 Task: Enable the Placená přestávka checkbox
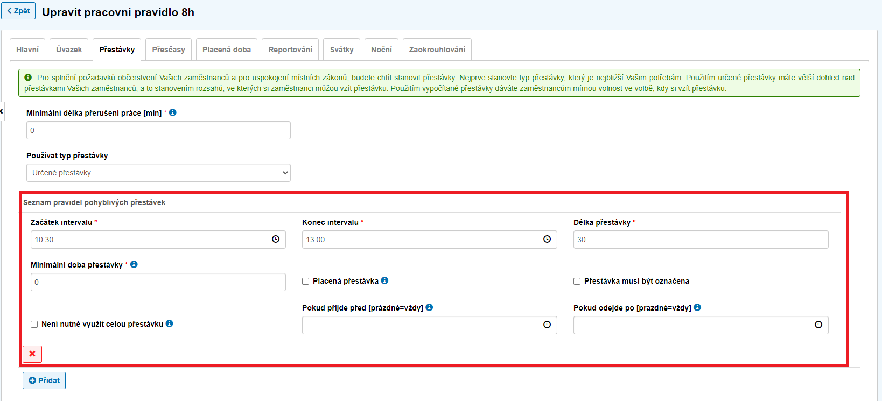tap(306, 281)
